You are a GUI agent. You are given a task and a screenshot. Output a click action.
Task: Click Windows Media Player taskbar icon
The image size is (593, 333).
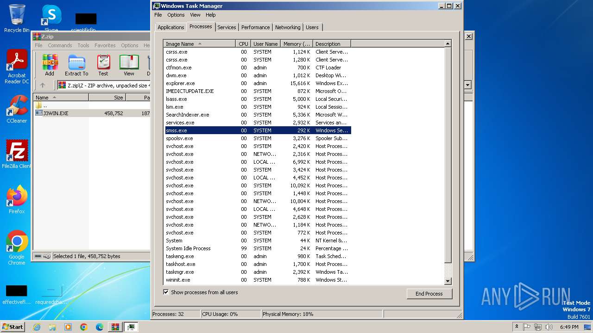(68, 327)
